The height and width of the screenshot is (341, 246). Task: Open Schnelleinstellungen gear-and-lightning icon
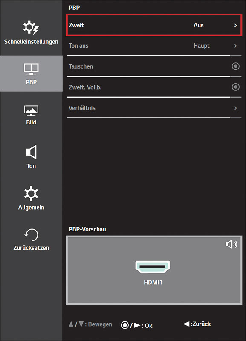(31, 28)
